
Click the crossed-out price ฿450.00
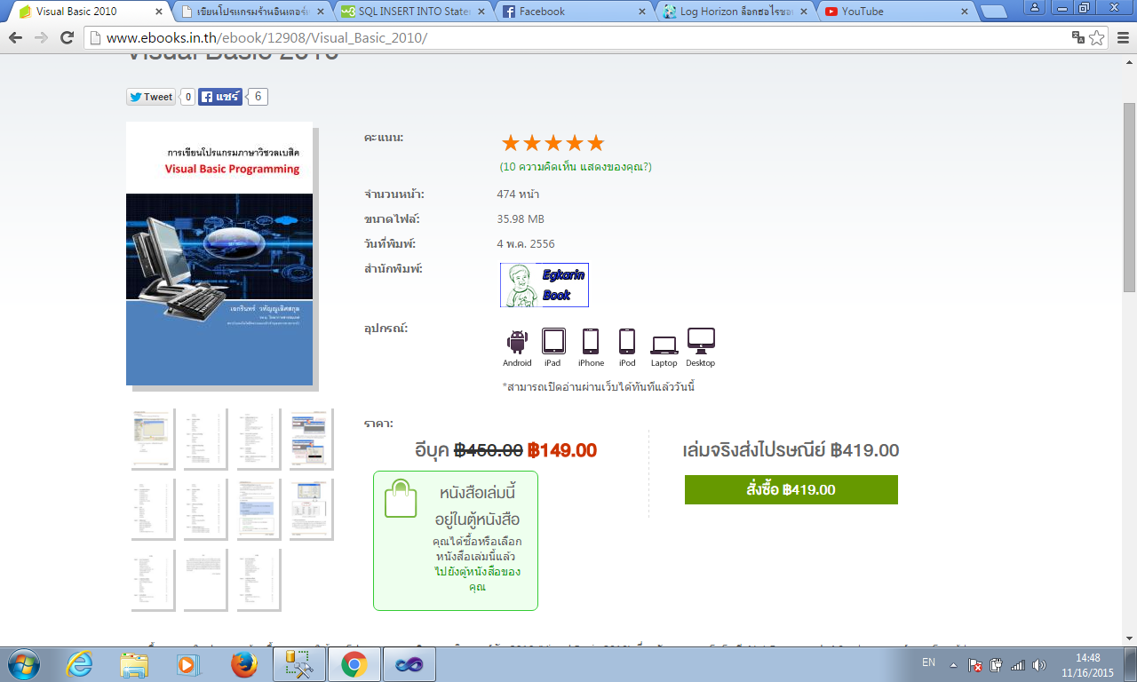489,450
